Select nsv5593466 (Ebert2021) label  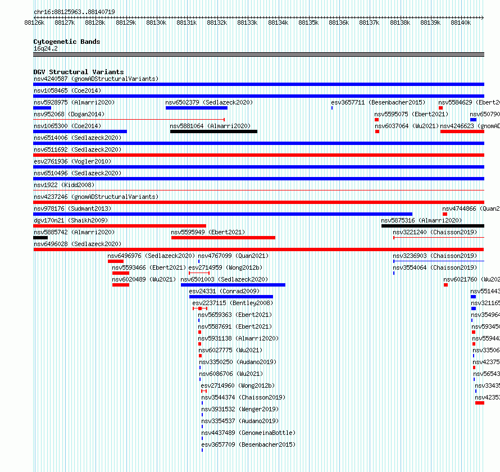[x=149, y=267]
